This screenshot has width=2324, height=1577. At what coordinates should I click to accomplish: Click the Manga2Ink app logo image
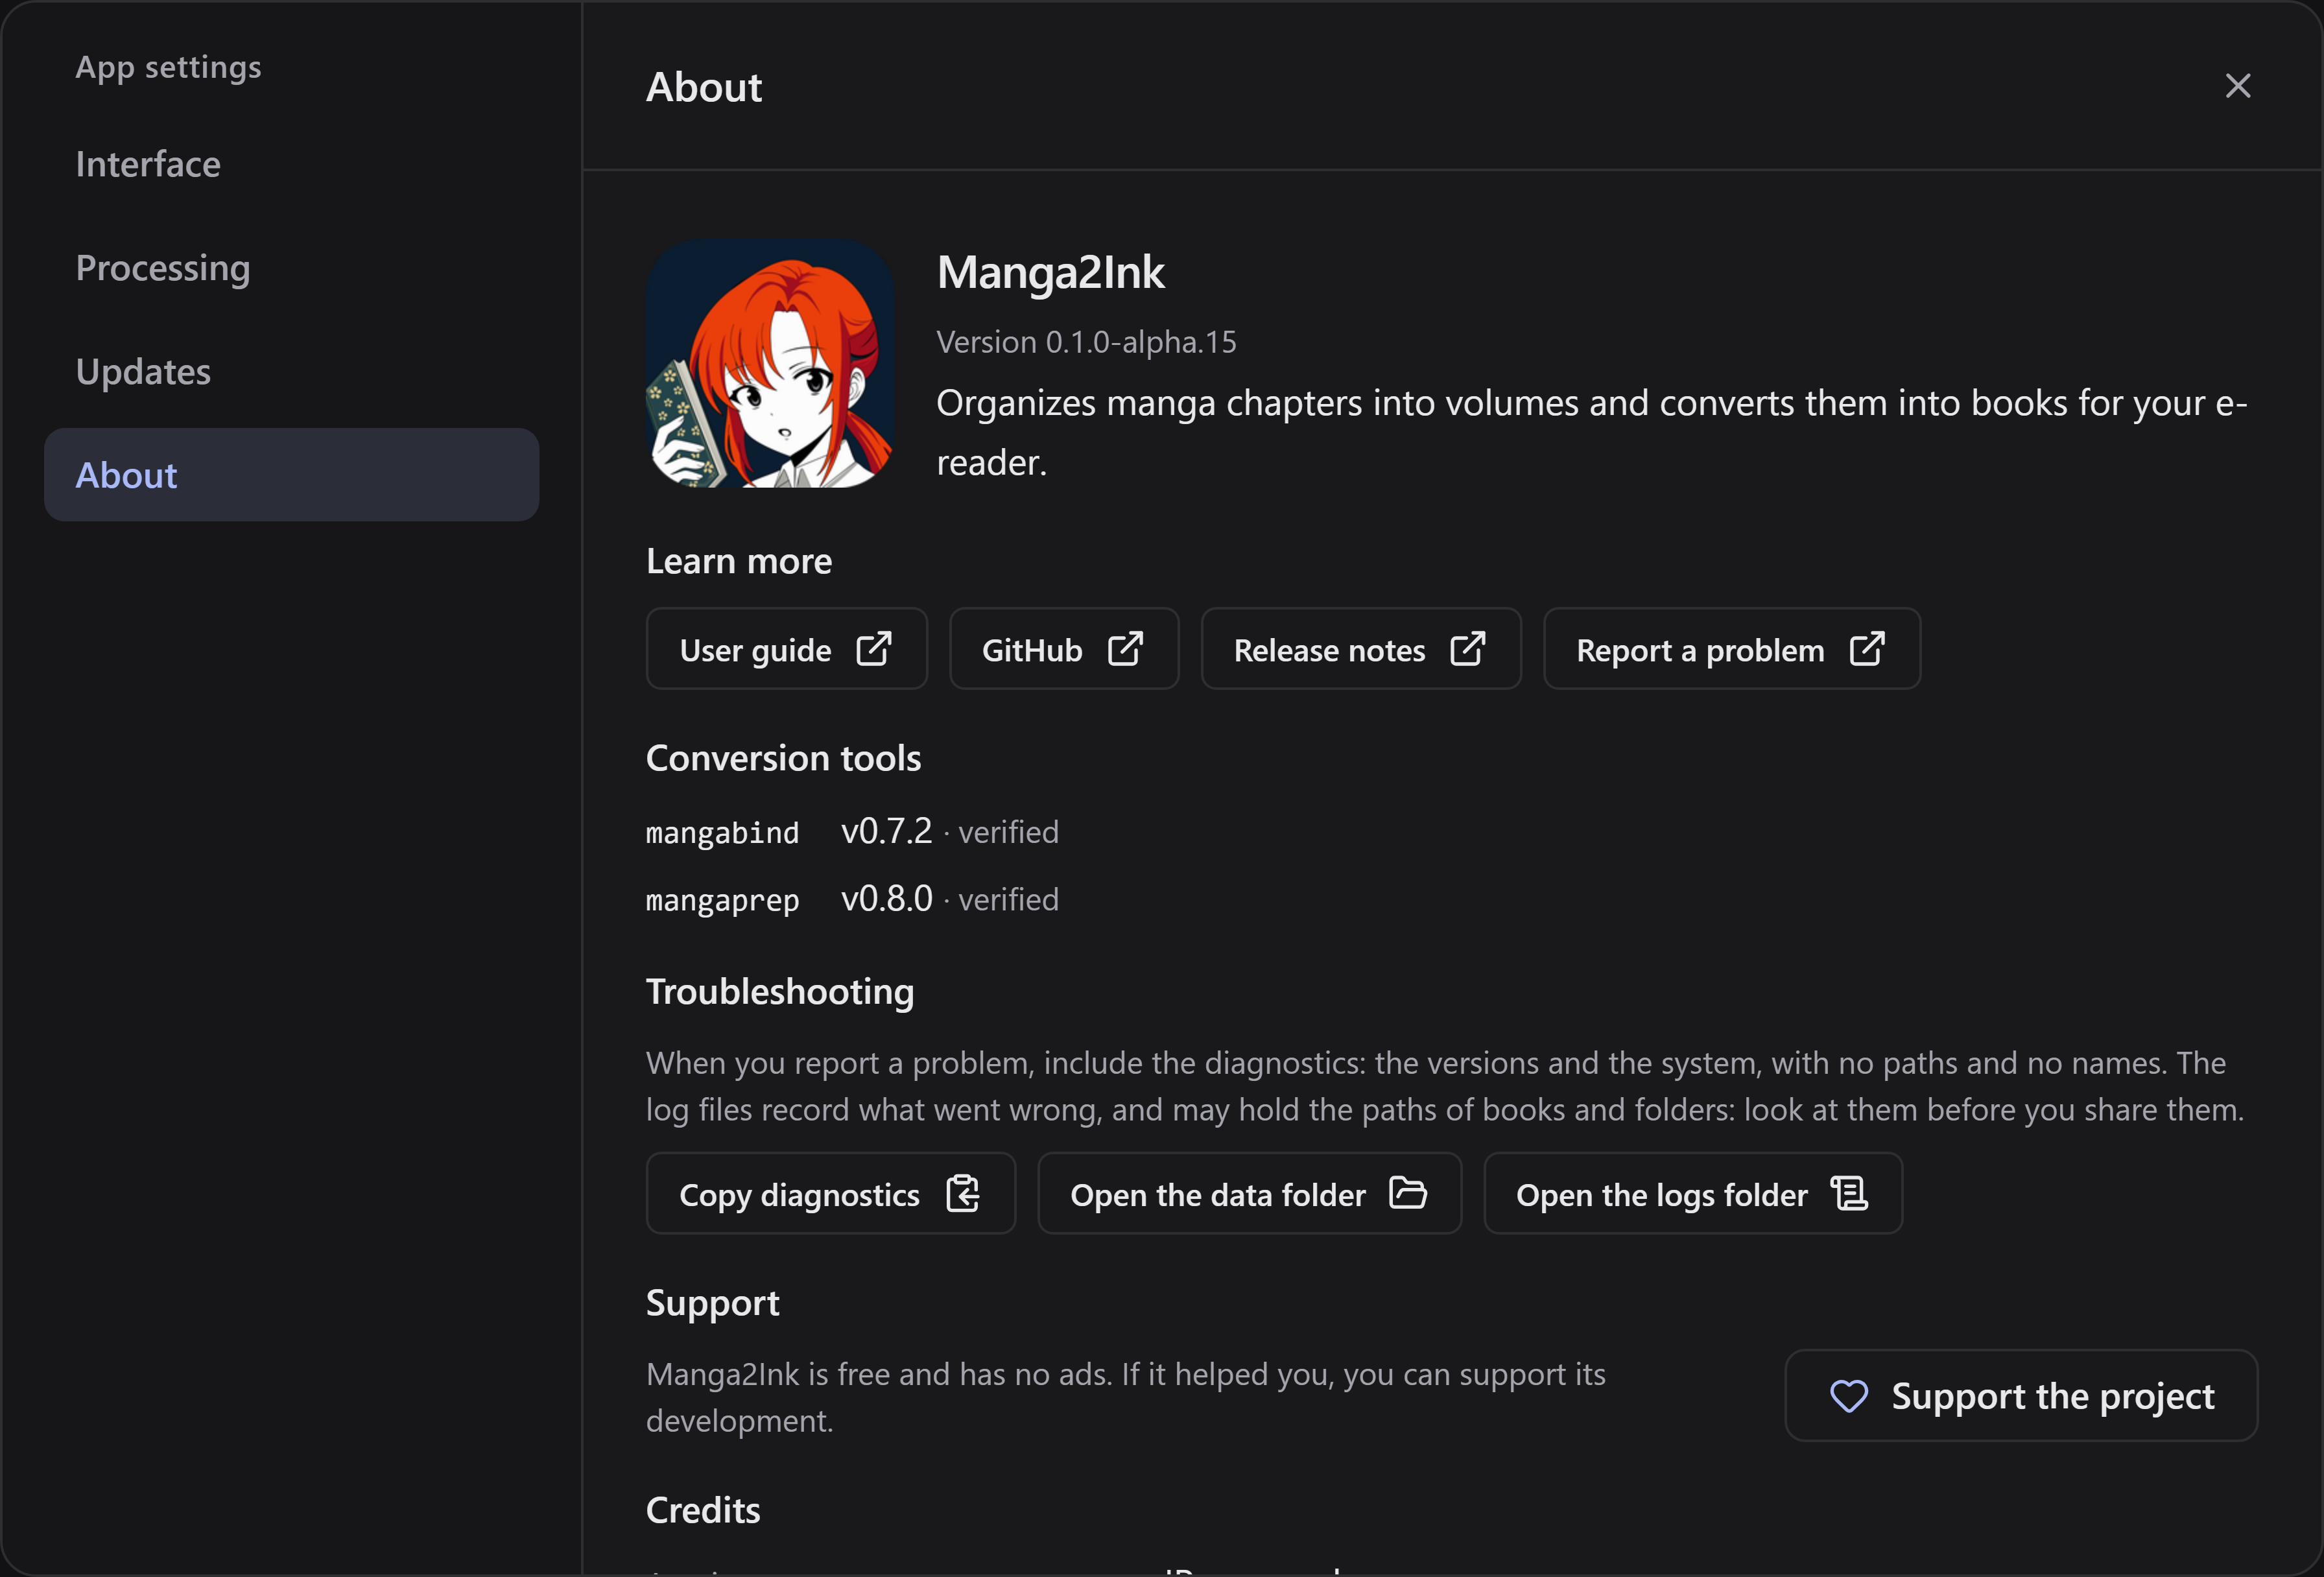[x=770, y=364]
